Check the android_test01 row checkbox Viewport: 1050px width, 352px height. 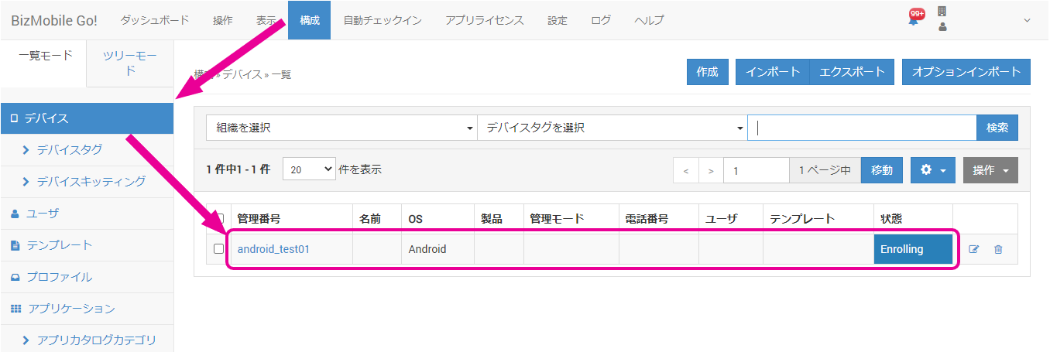tap(218, 249)
